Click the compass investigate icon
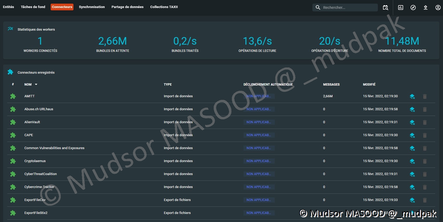This screenshot has height=222, width=443. tap(413, 8)
